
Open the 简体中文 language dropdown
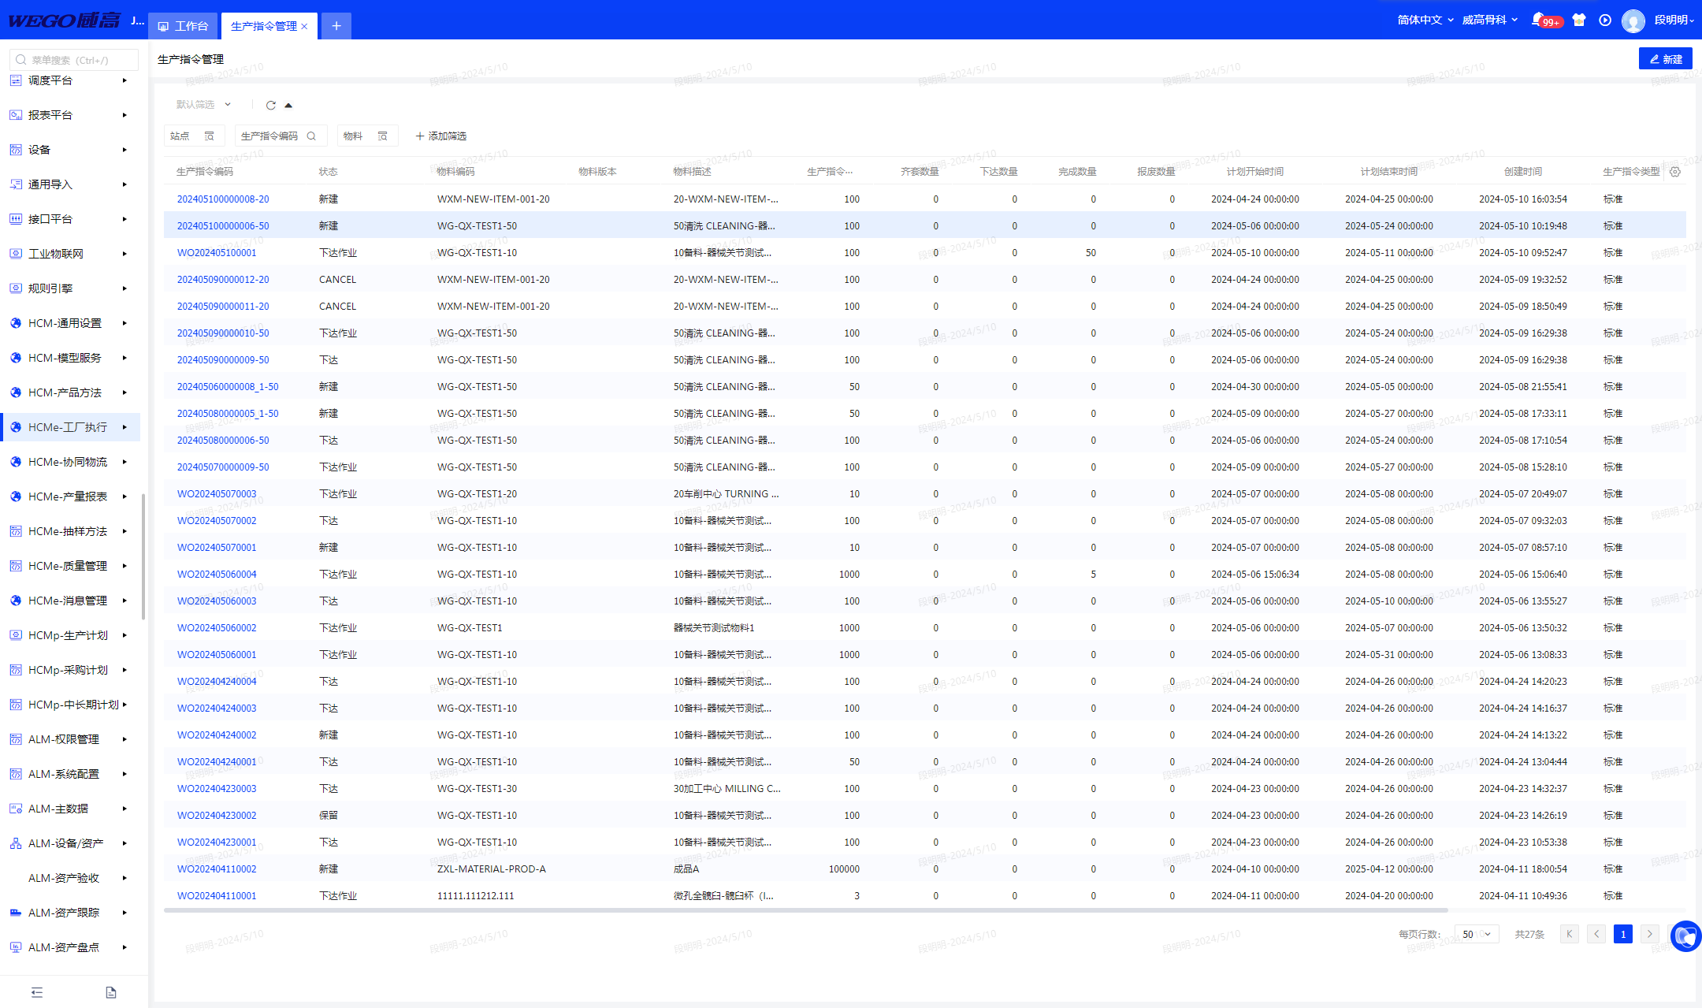[x=1425, y=20]
